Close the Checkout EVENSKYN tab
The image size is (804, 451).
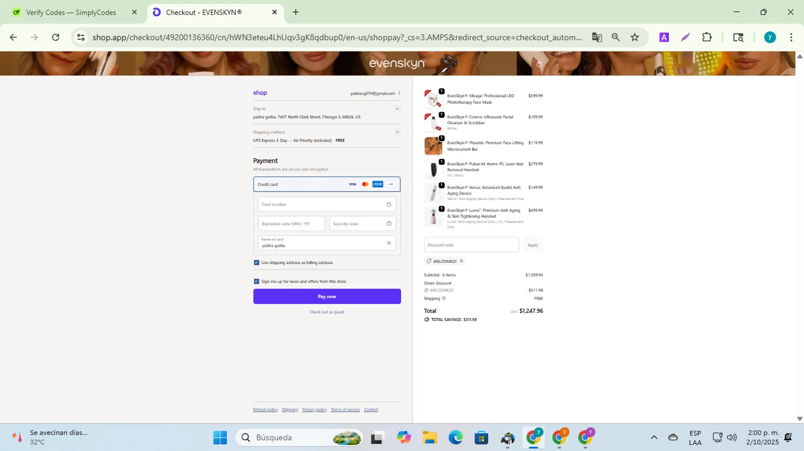pyautogui.click(x=274, y=12)
